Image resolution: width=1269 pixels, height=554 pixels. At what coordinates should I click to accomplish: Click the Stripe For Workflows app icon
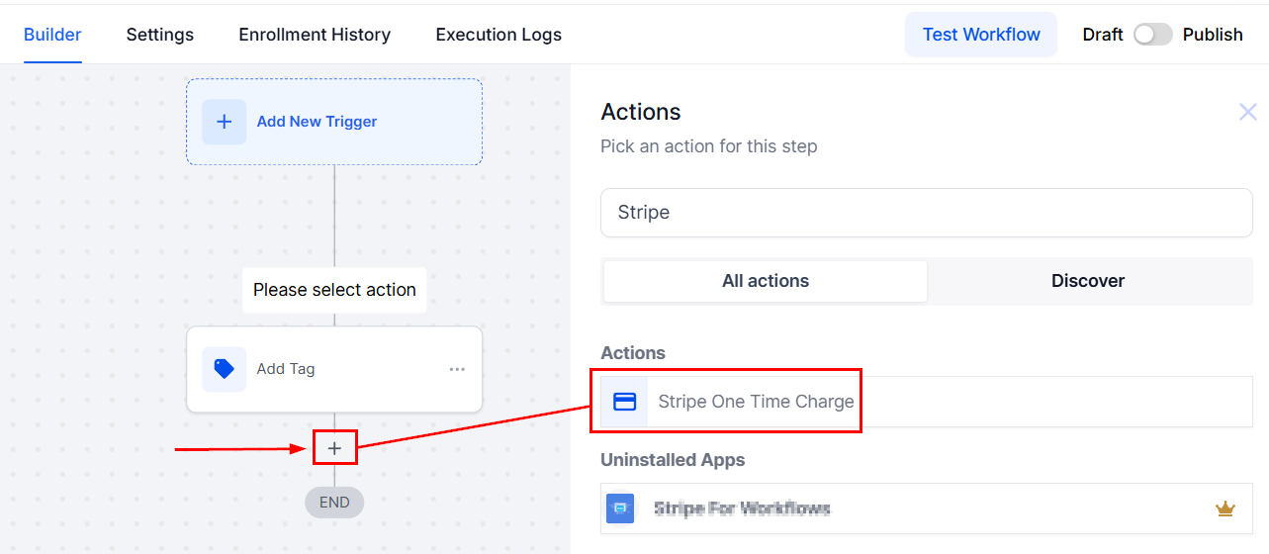point(620,508)
